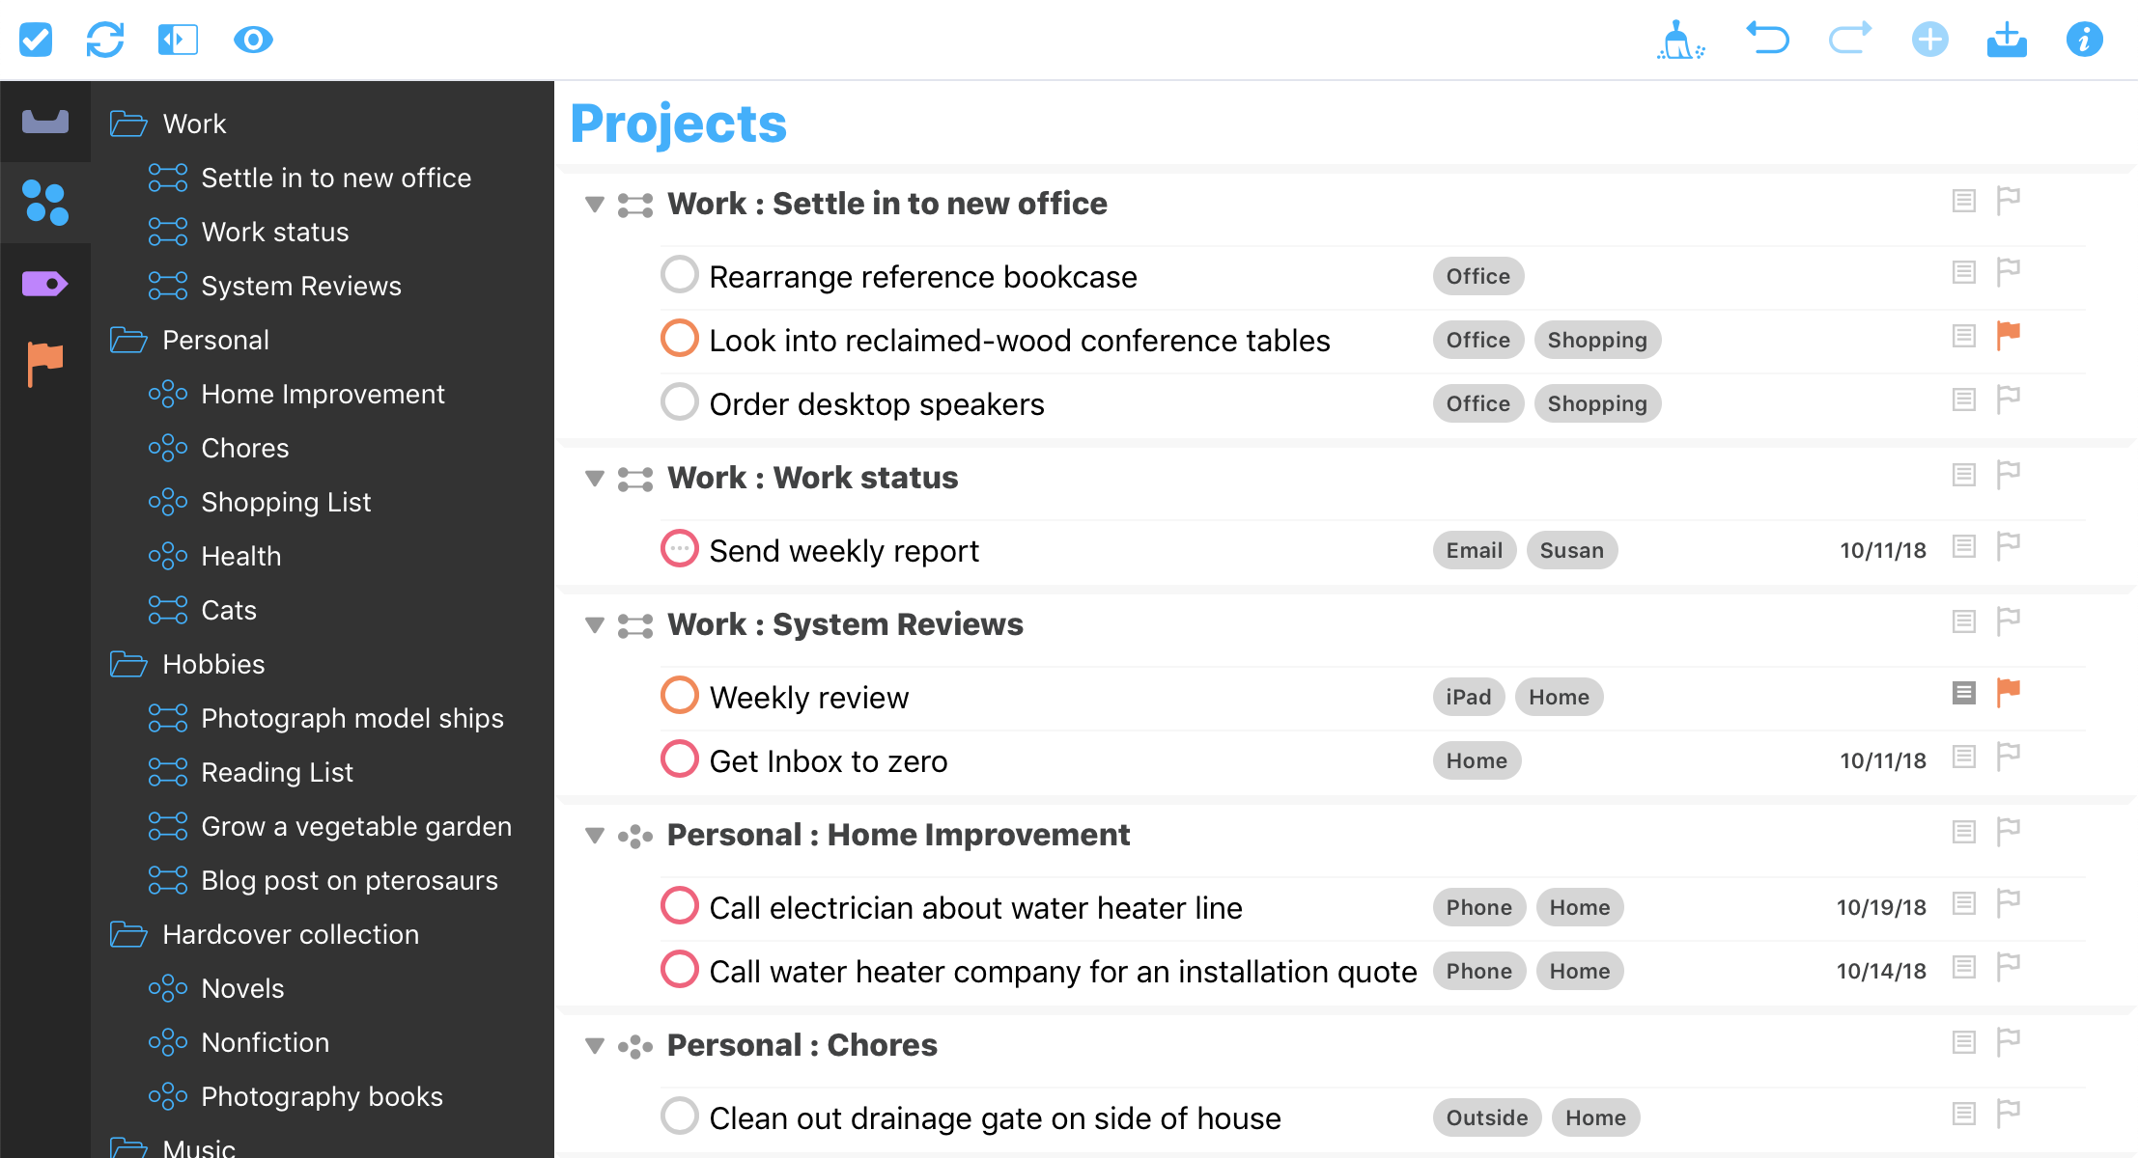Select the Shopping List project in sidebar
The height and width of the screenshot is (1158, 2138).
coord(285,501)
